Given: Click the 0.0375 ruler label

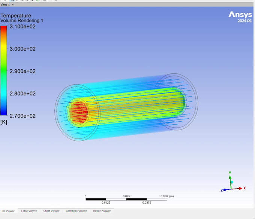Looking at the screenshot, I should coord(147,203).
